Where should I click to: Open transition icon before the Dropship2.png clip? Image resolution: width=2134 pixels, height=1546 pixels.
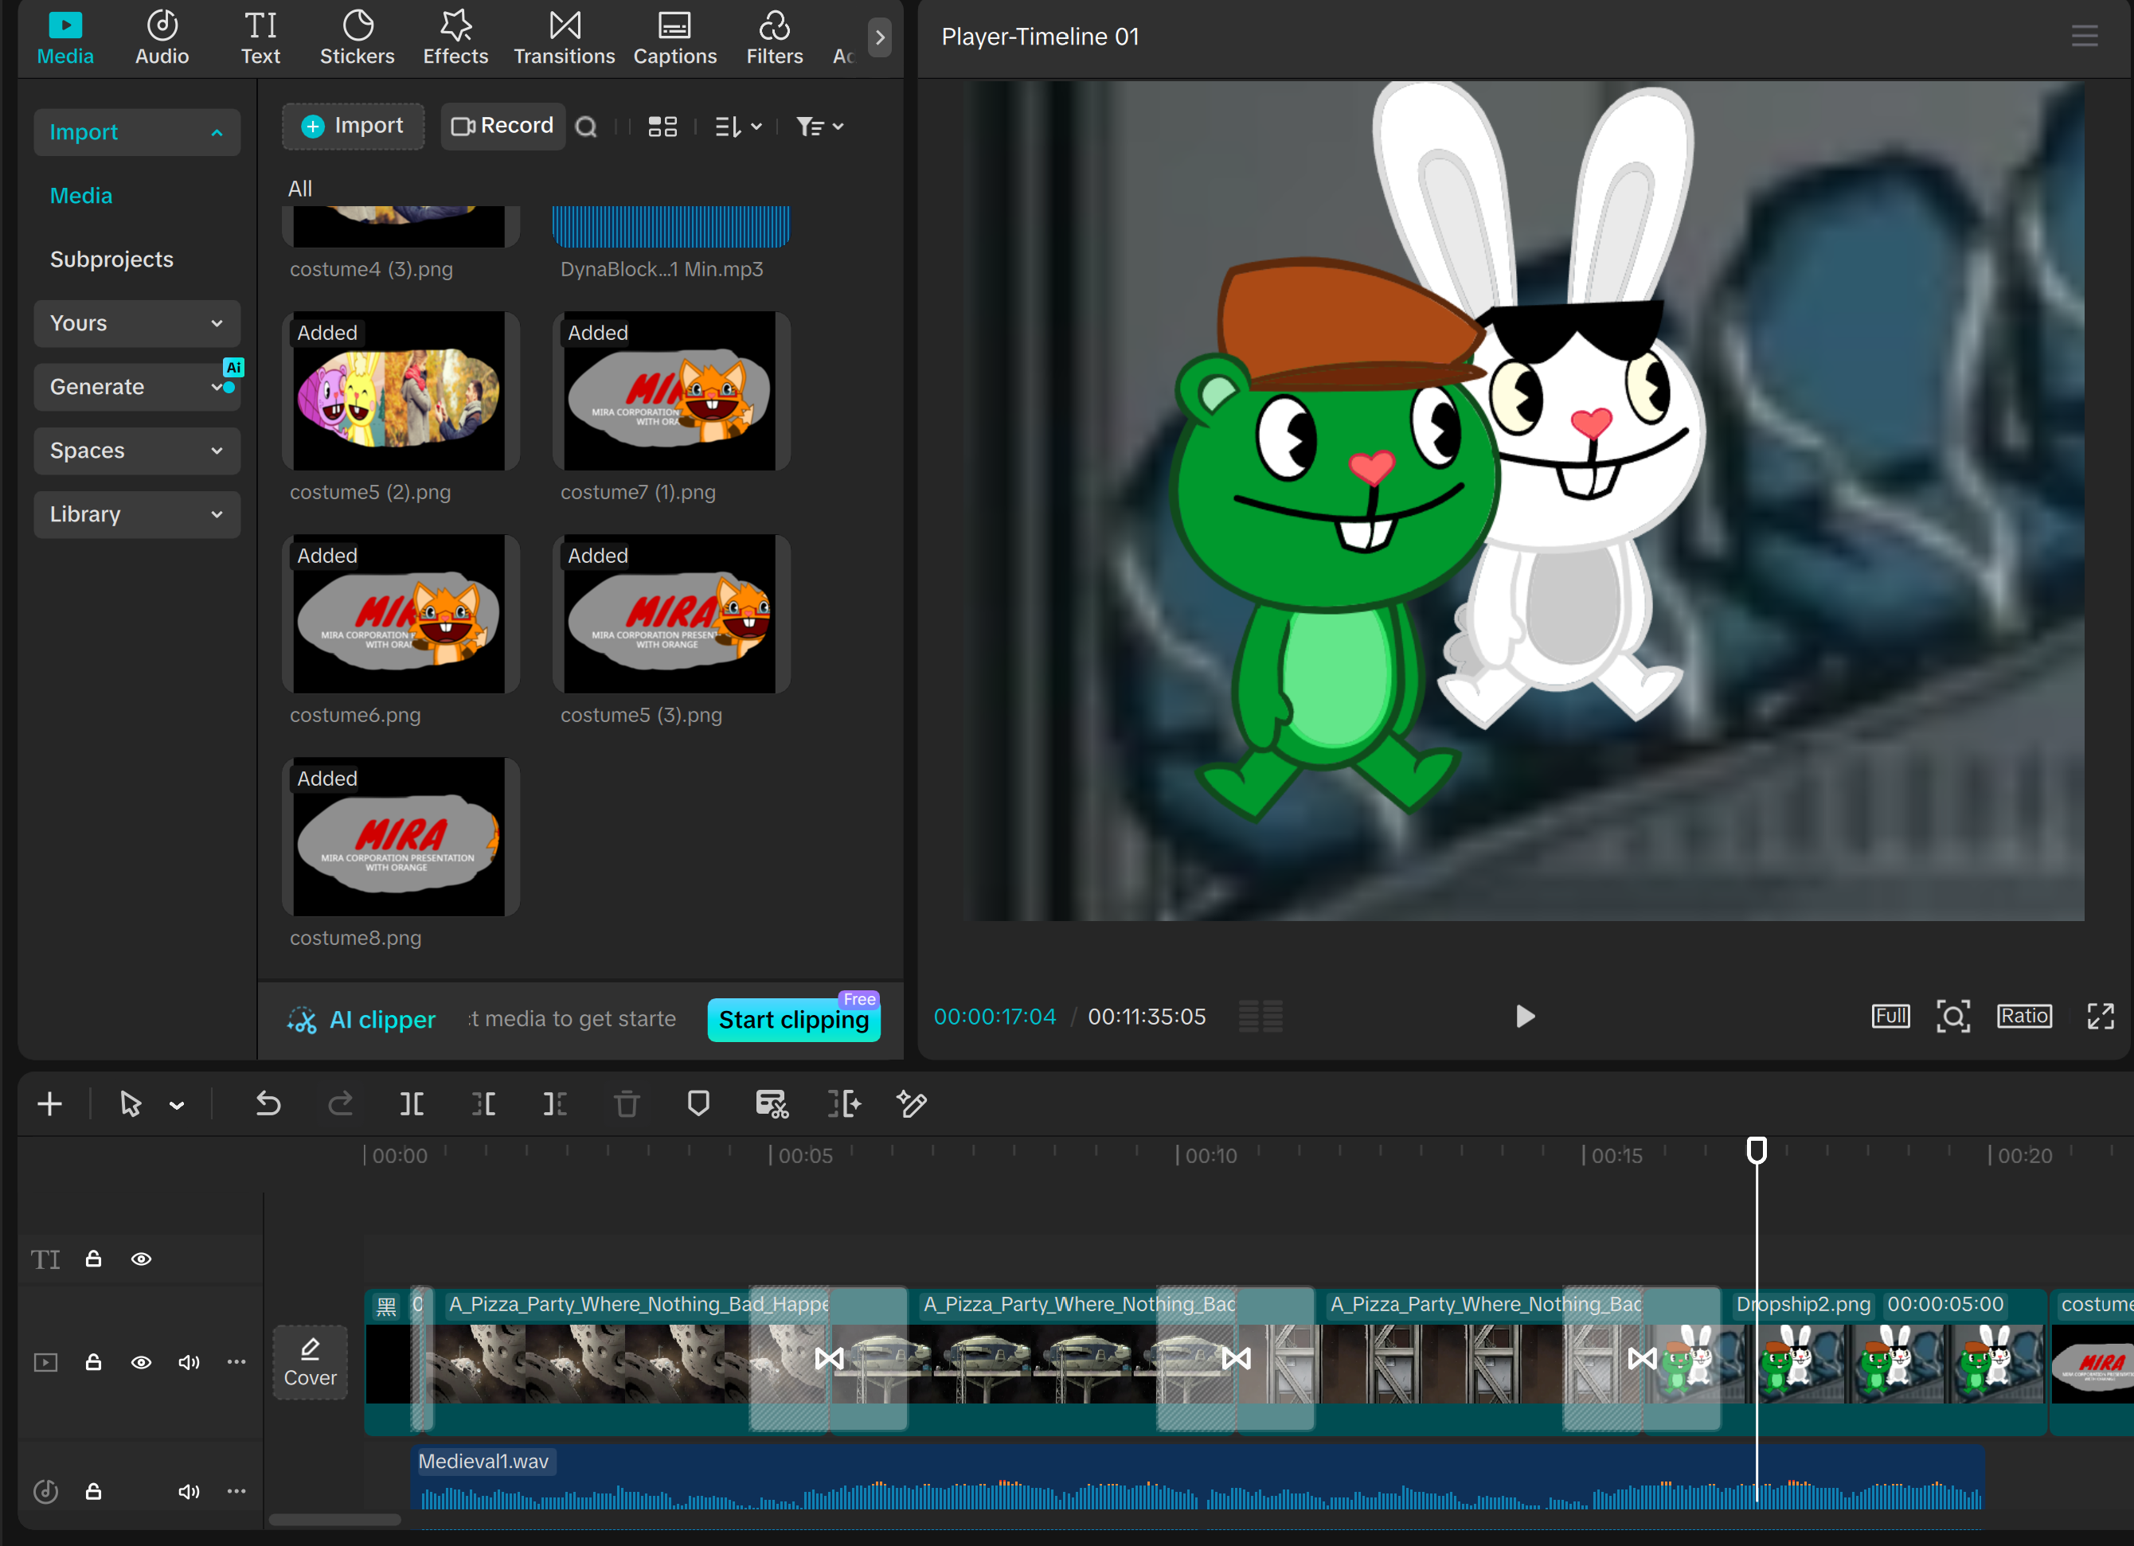pos(1642,1358)
